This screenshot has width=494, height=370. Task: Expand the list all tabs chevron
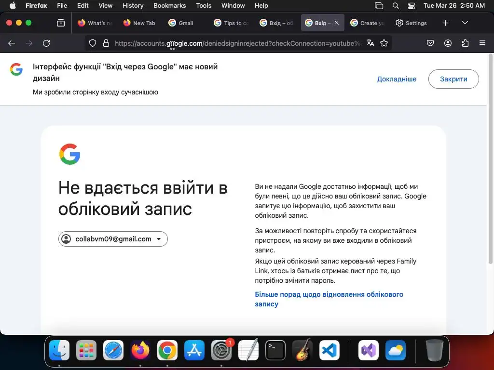tap(465, 23)
